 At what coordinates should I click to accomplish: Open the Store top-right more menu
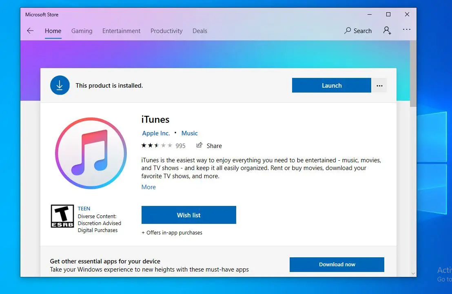point(406,29)
